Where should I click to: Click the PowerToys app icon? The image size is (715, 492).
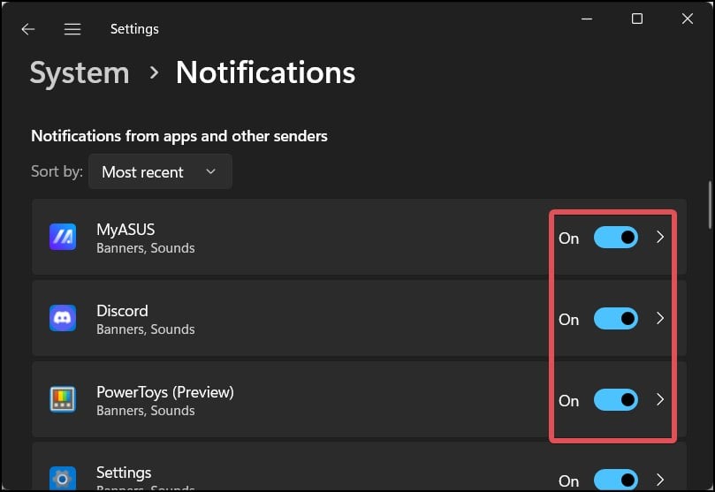63,399
